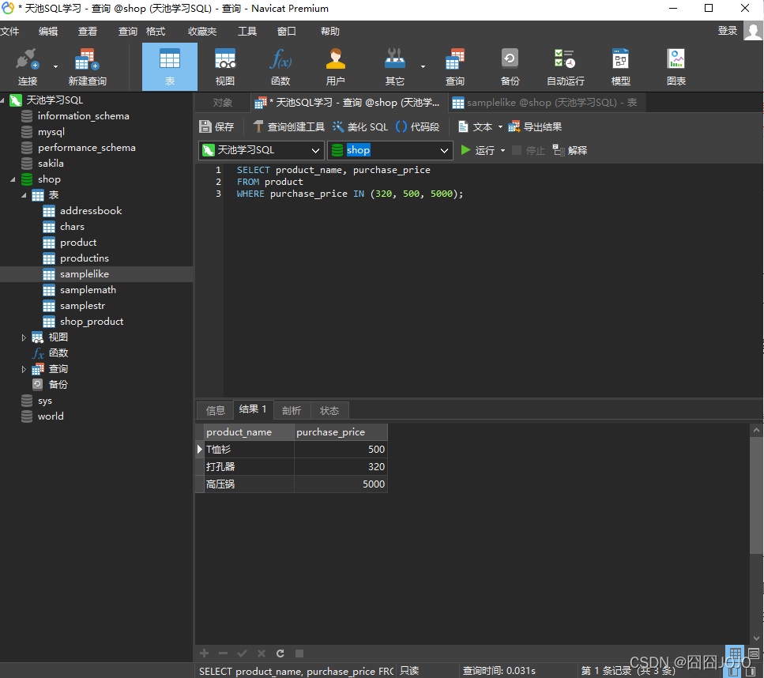Click the discard changes X icon
The width and height of the screenshot is (764, 678).
(x=262, y=654)
